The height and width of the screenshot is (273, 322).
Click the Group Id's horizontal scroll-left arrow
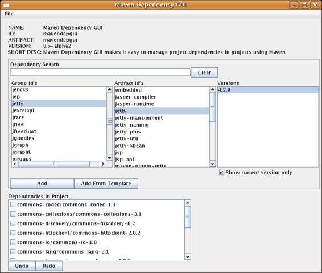click(x=15, y=164)
